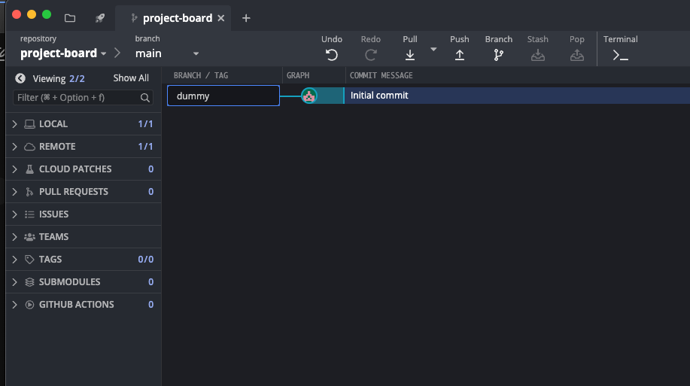Open the project-board repository dropdown
This screenshot has height=386, width=690.
click(x=63, y=53)
